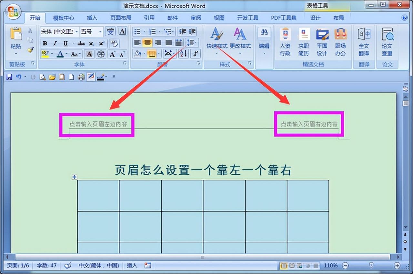Click the Open folder icon in quick toolbar
The width and height of the screenshot is (413, 274).
point(52,77)
